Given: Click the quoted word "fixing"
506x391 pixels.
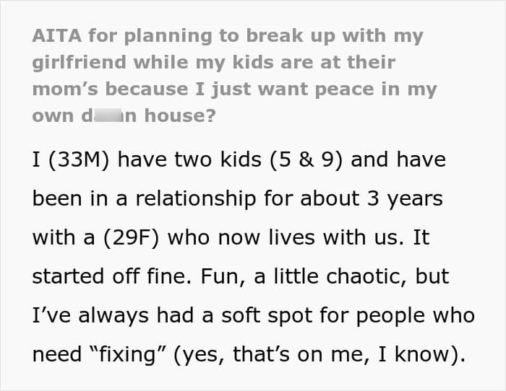Looking at the screenshot, I should tap(127, 355).
